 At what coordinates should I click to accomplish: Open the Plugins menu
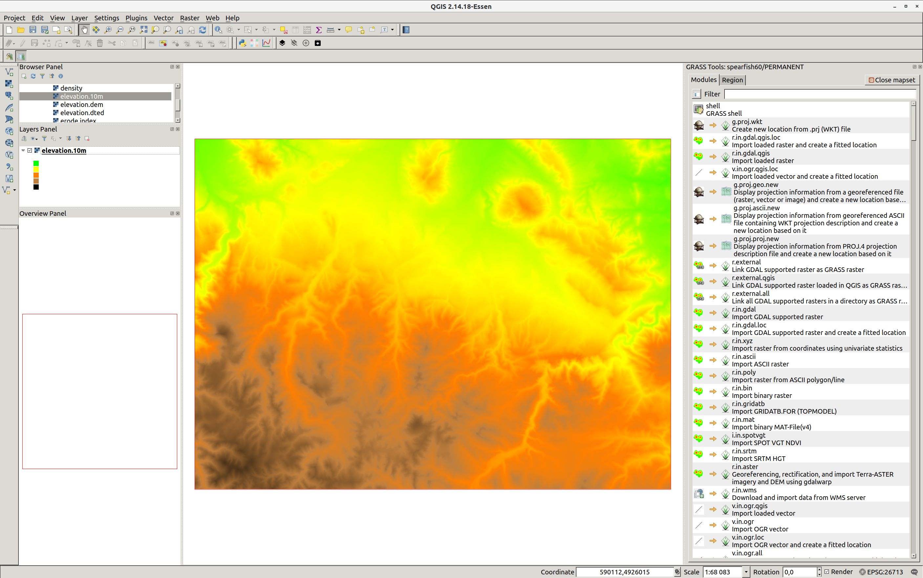point(136,18)
